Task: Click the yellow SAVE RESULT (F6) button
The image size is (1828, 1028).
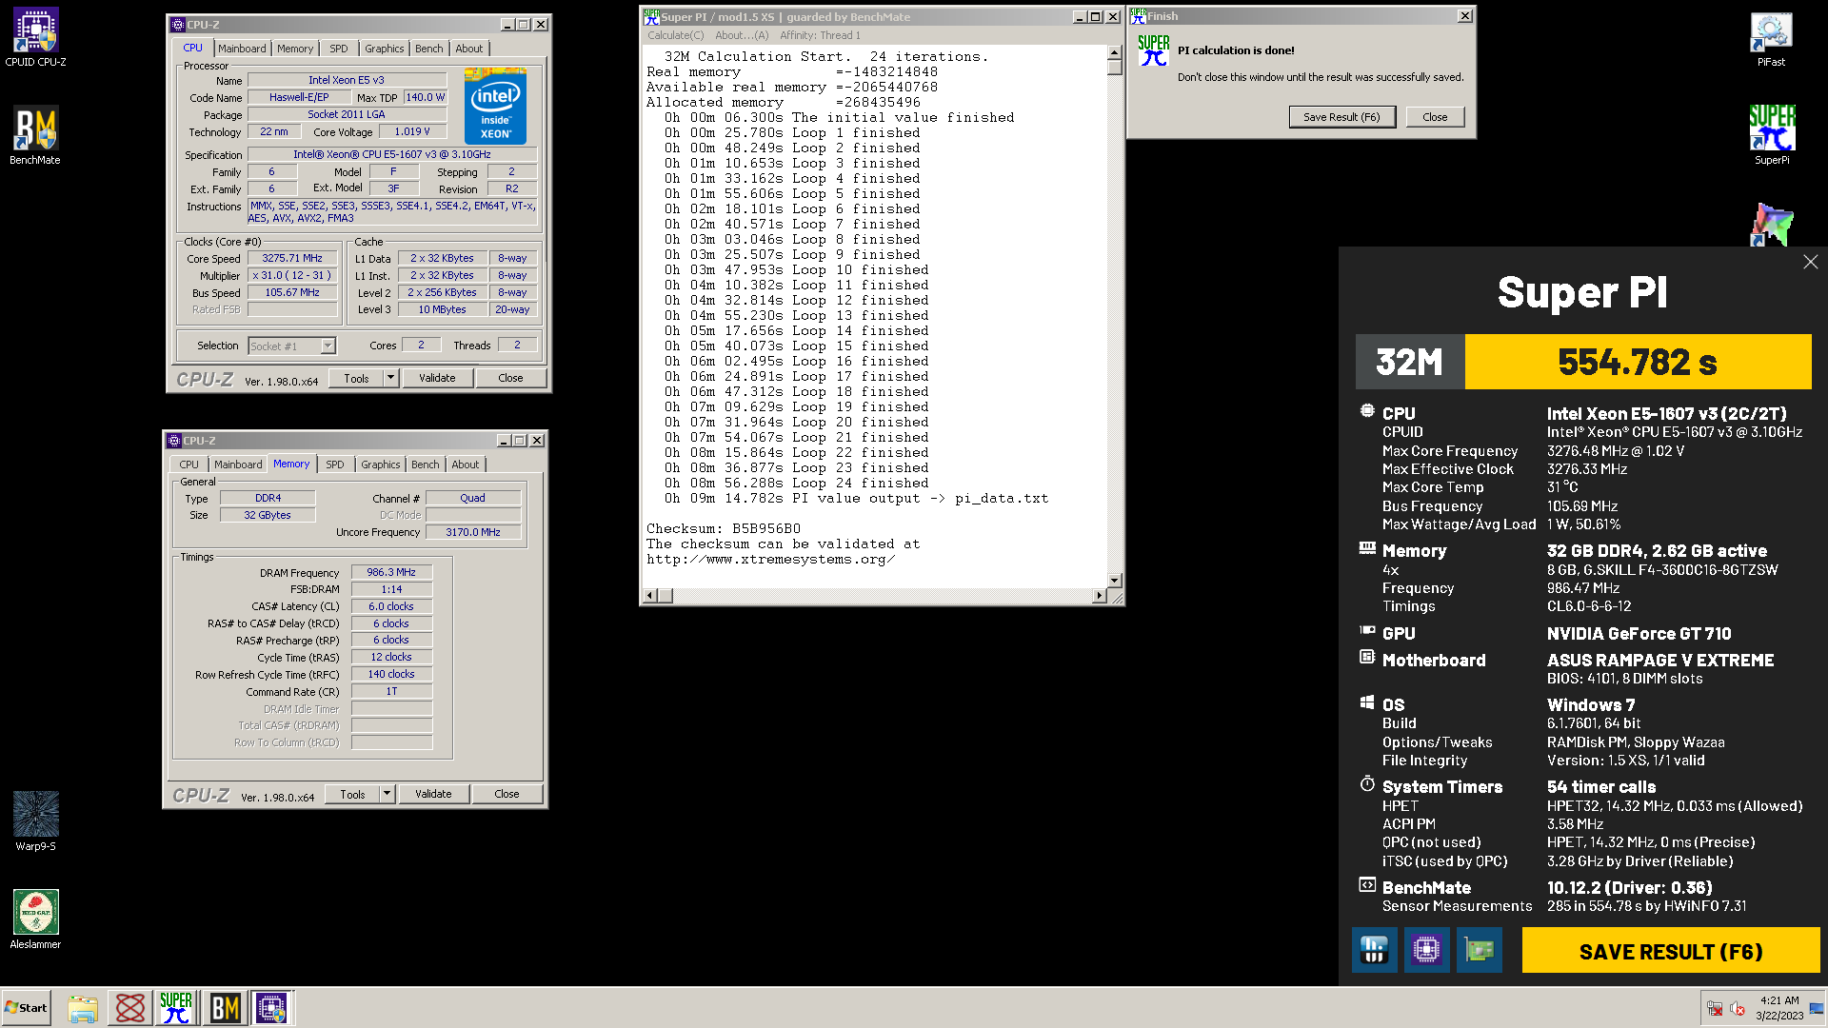Action: [1671, 951]
